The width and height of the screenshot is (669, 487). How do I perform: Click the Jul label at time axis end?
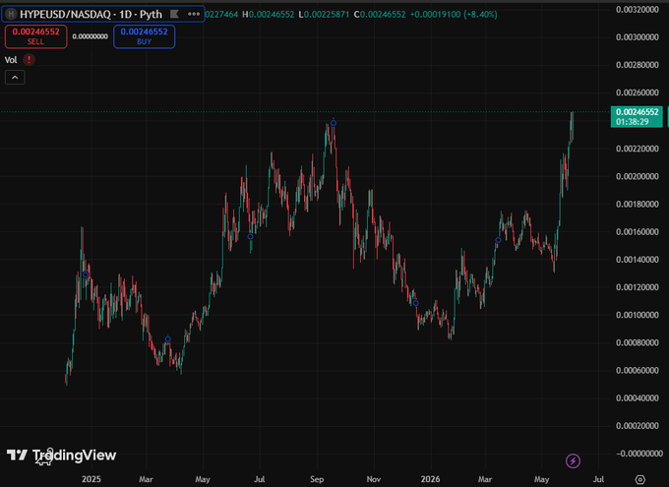(x=598, y=479)
